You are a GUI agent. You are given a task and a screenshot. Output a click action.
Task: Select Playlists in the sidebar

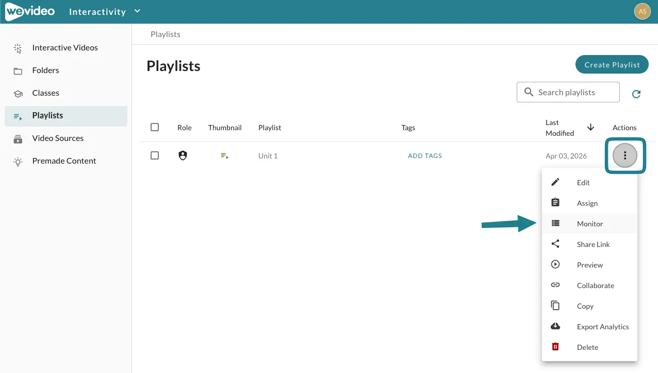tap(66, 116)
